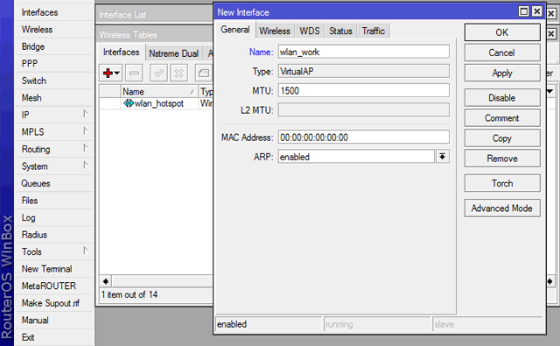Open the add interface plus dropdown

pyautogui.click(x=111, y=74)
